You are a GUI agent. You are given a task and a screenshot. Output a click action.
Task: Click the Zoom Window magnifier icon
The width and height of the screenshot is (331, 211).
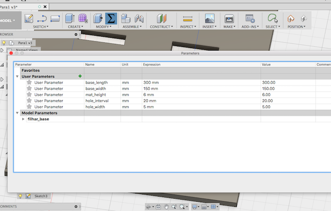pyautogui.click(x=182, y=207)
